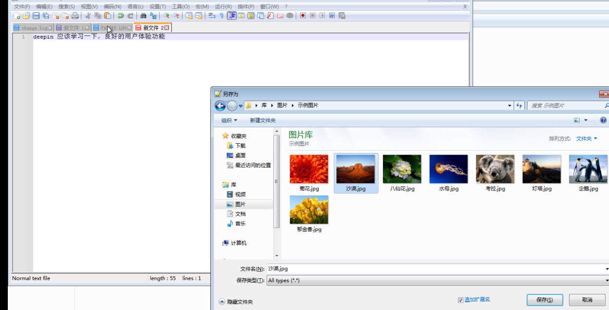Click the Save toolbar icon
The image size is (609, 310).
(x=36, y=16)
